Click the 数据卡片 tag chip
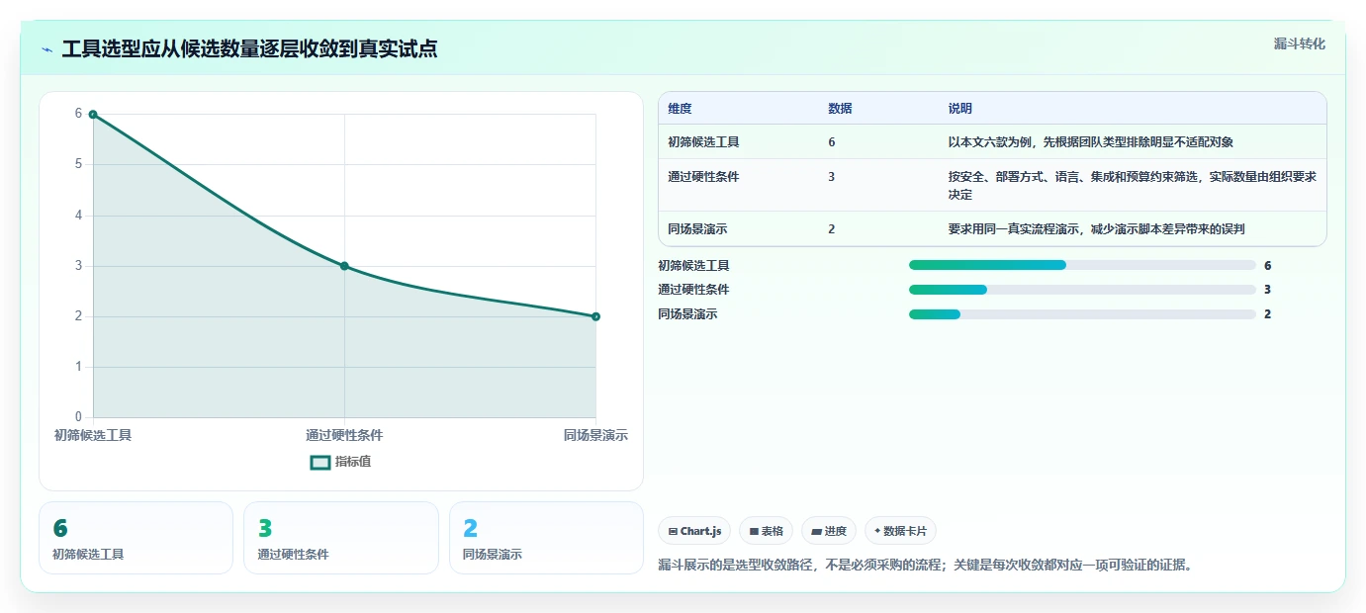This screenshot has height=613, width=1366. point(900,531)
